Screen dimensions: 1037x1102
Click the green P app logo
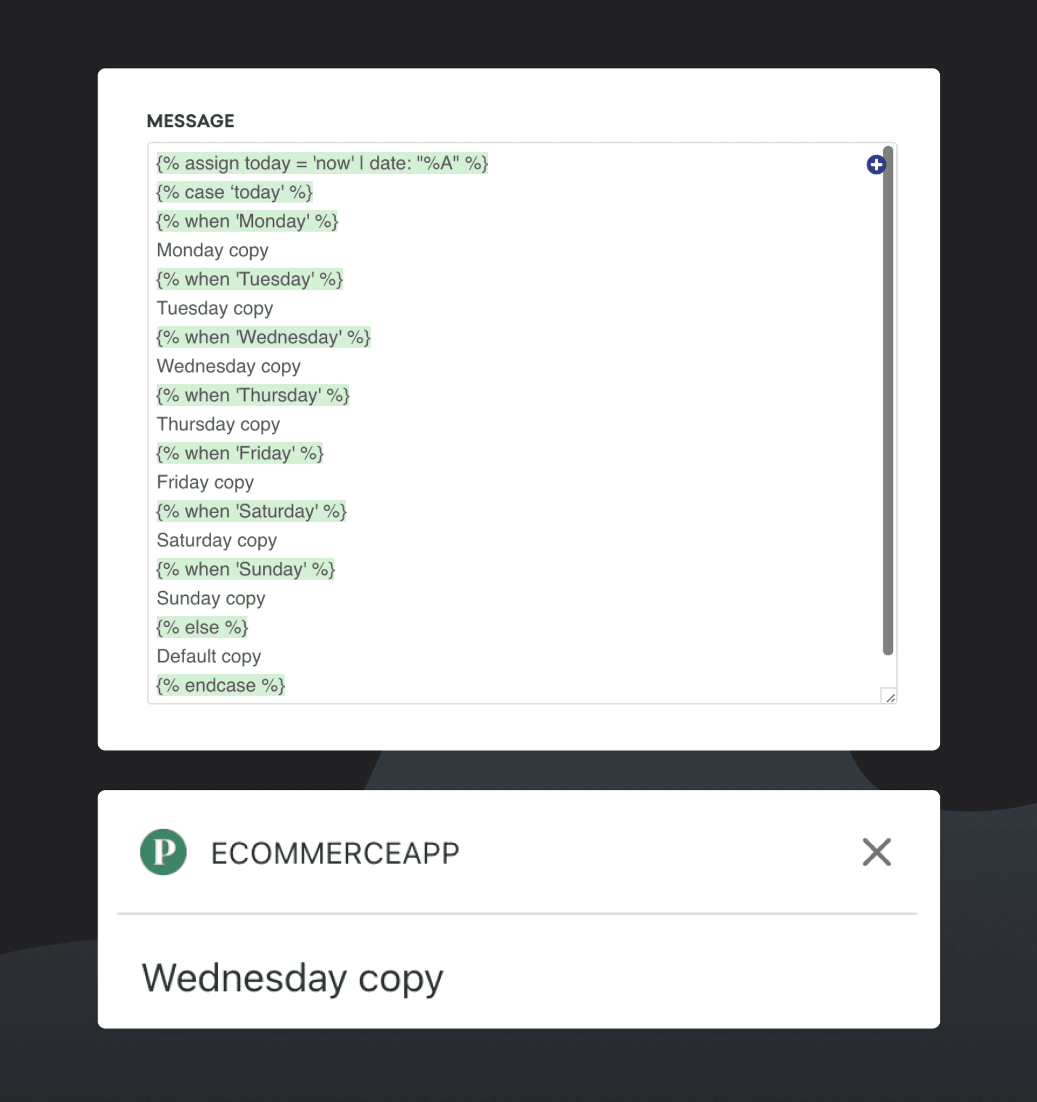pyautogui.click(x=163, y=852)
